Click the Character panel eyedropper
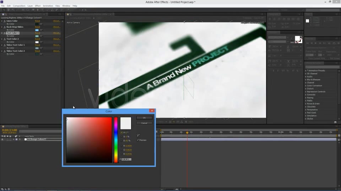 [292, 39]
